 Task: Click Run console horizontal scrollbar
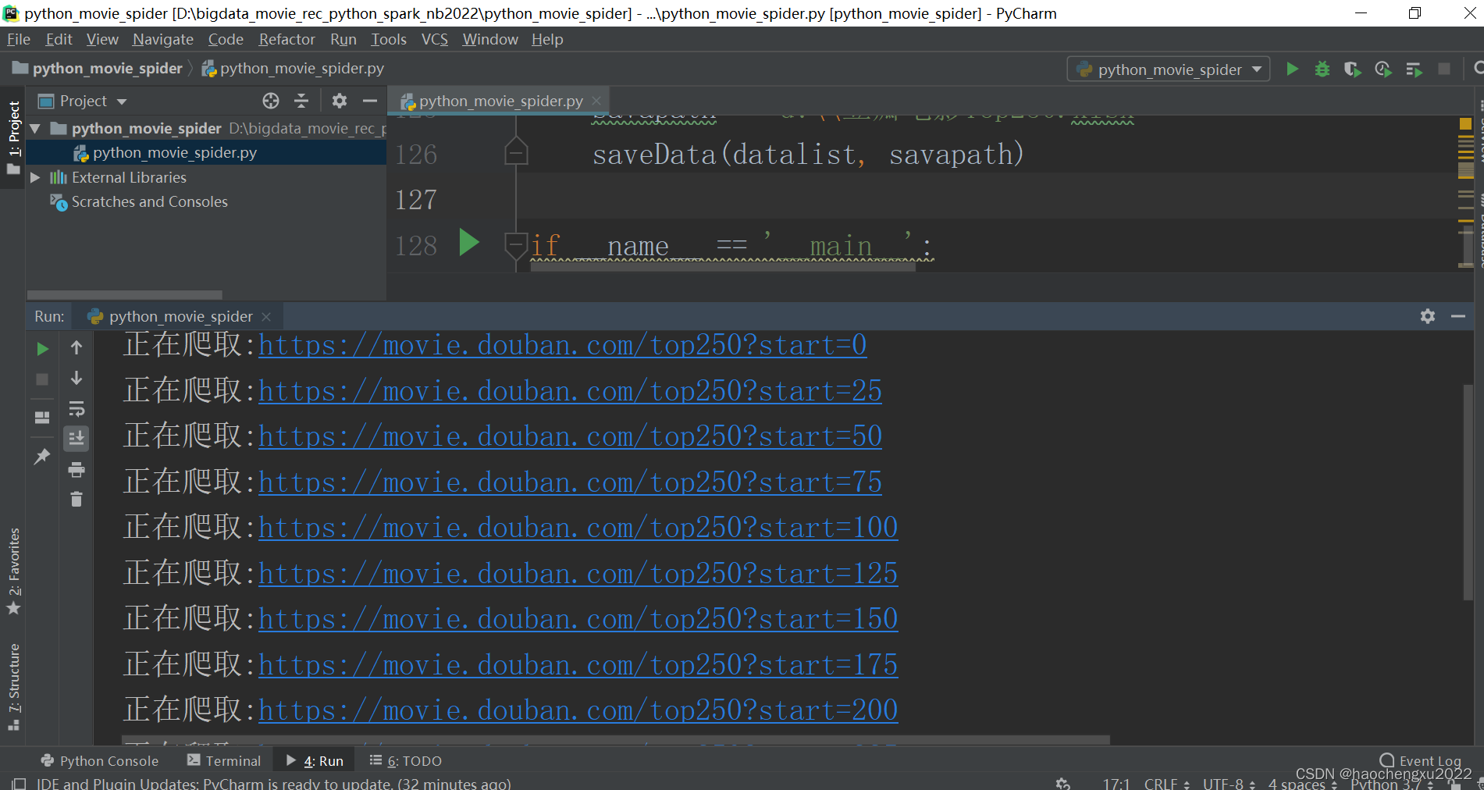616,739
